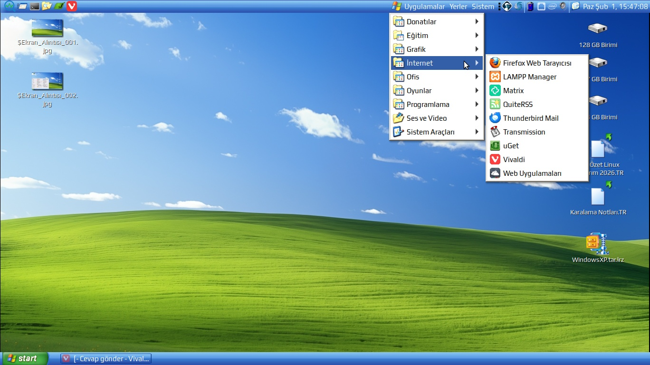Viewport: 650px width, 365px height.
Task: Click the black diamond tray icon
Action: (507, 6)
